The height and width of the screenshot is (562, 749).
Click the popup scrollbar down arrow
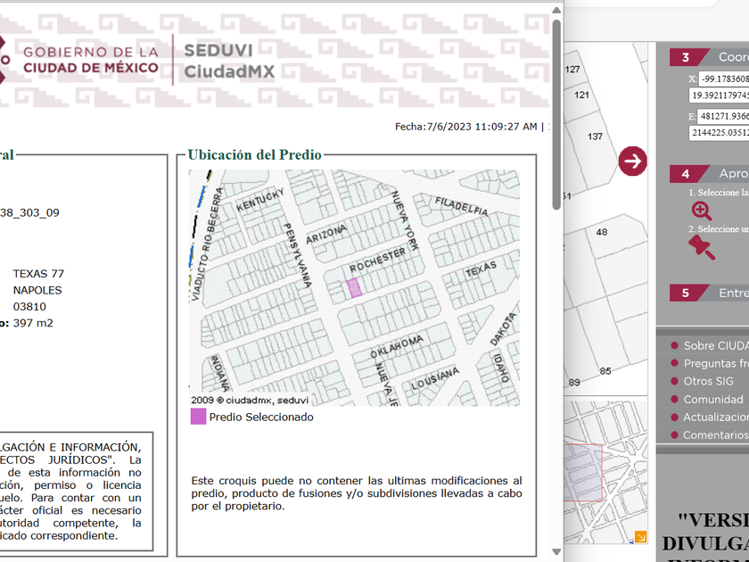tap(556, 552)
